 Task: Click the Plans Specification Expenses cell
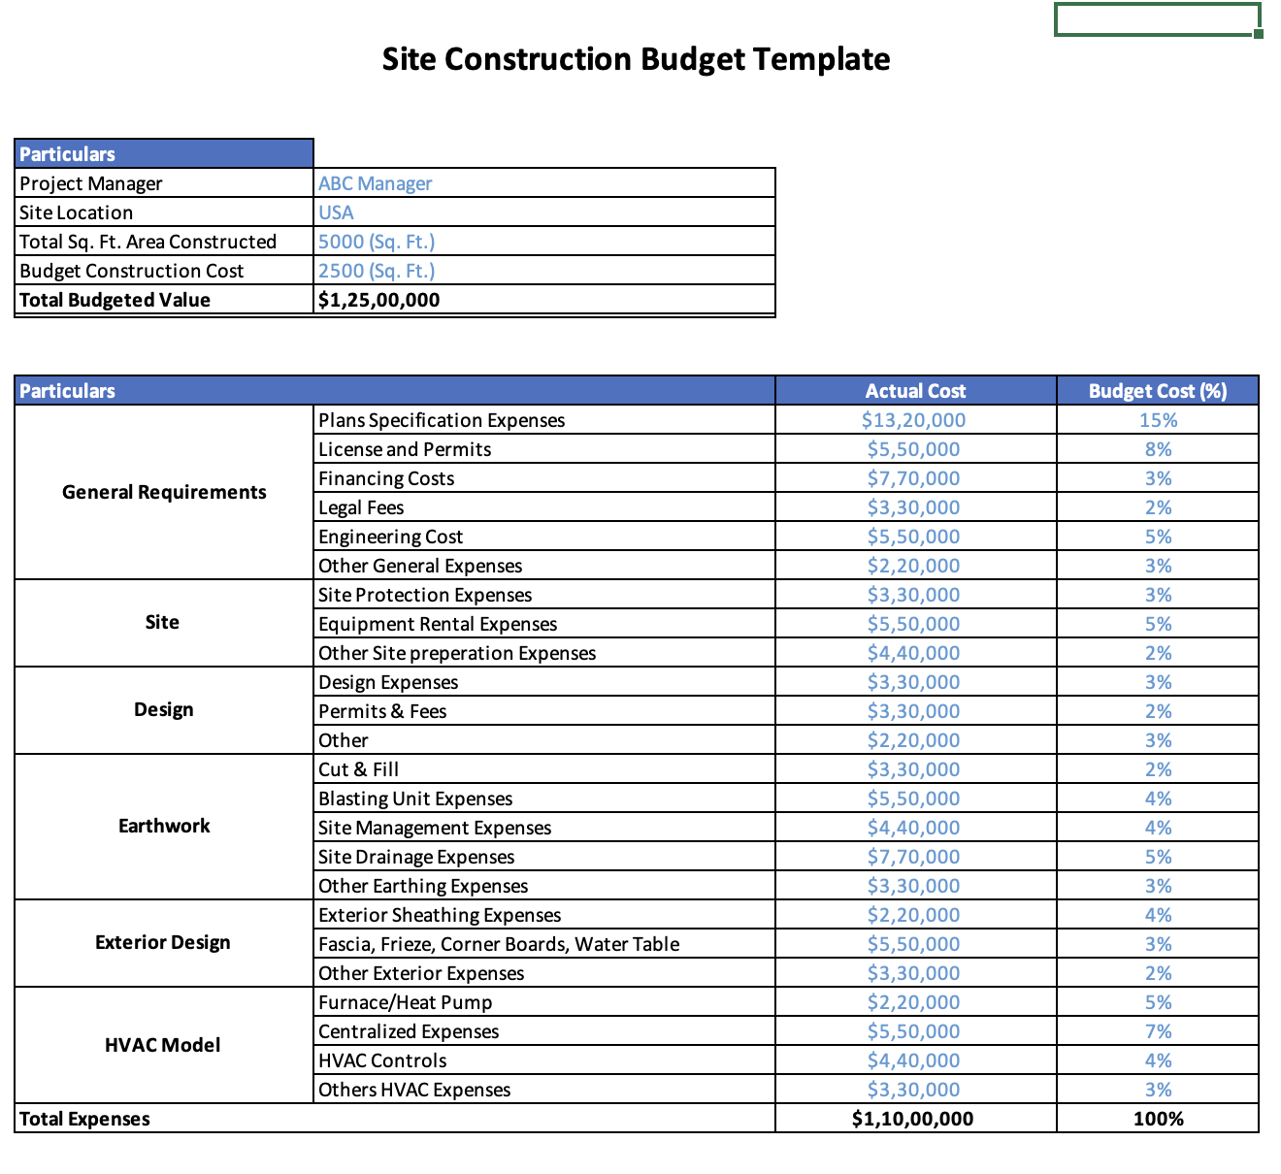click(x=442, y=419)
